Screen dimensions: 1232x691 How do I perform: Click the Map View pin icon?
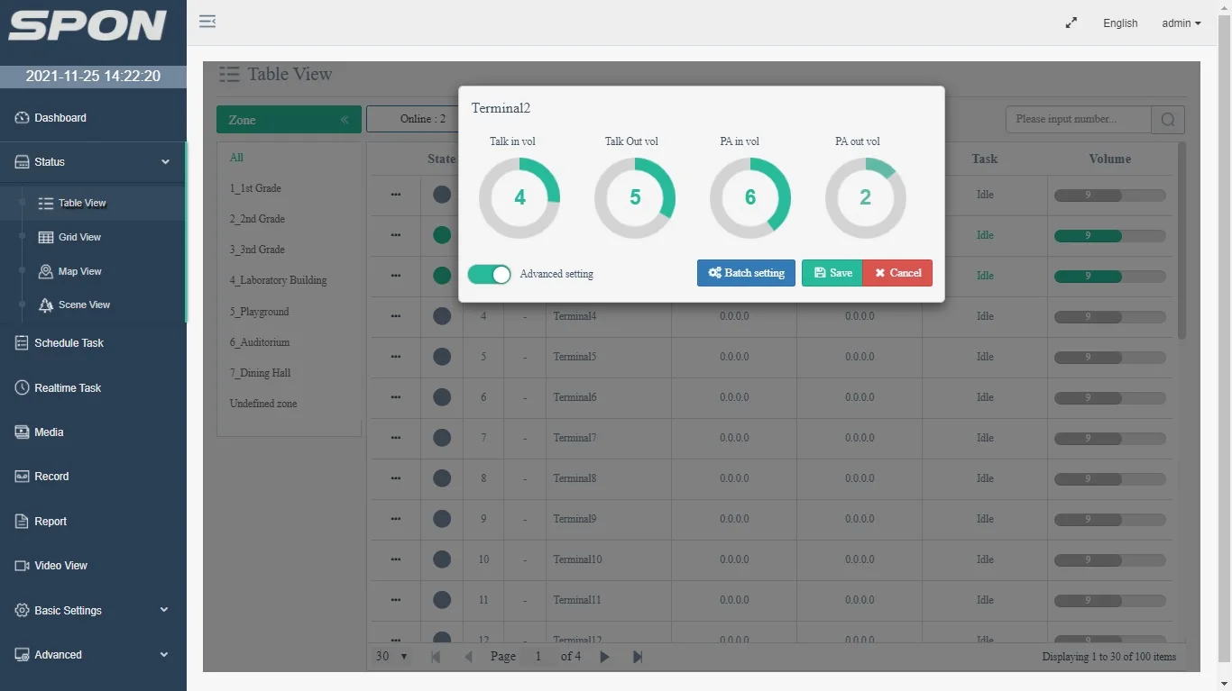pos(45,271)
